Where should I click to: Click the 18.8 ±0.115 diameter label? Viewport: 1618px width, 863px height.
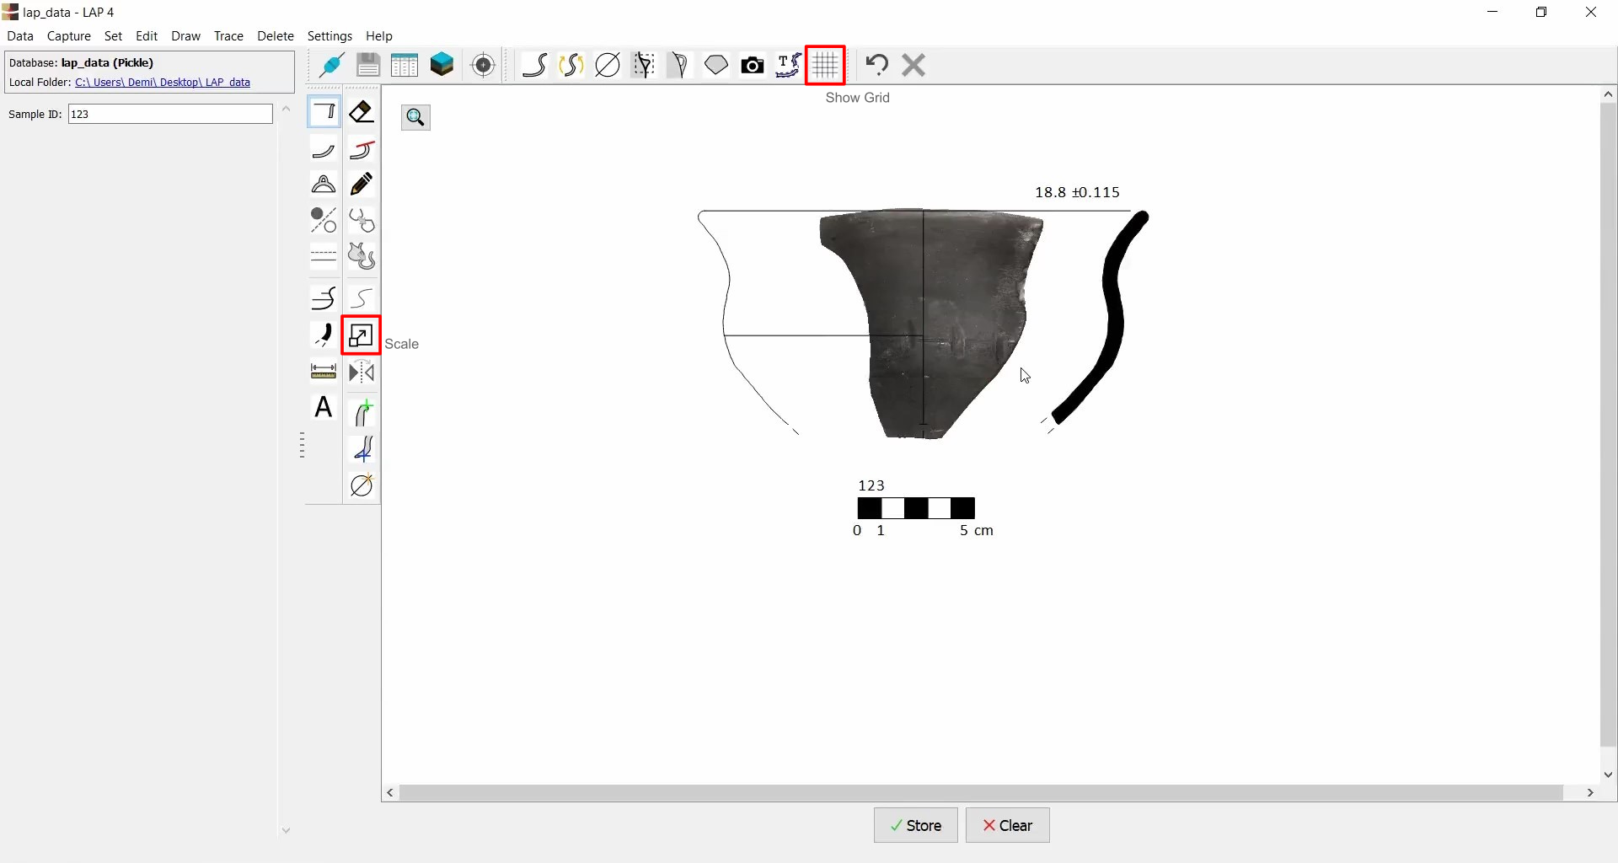point(1078,193)
